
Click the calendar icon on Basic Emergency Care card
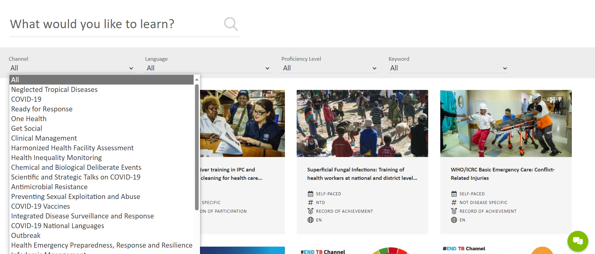454,194
